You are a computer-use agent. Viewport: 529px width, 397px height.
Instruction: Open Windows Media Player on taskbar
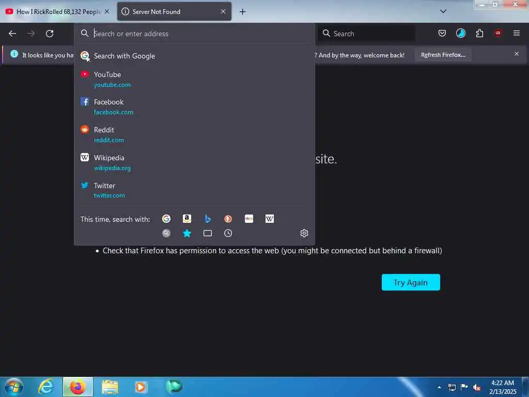[141, 387]
